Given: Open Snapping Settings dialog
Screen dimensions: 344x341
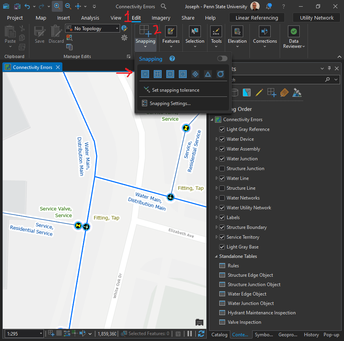Looking at the screenshot, I should pos(170,103).
